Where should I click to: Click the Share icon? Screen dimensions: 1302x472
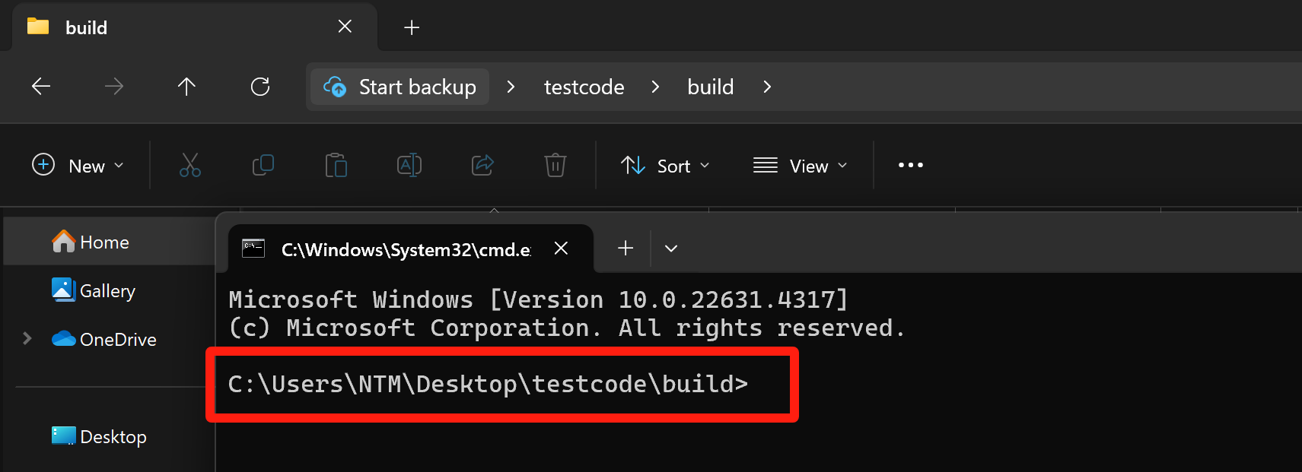[482, 165]
